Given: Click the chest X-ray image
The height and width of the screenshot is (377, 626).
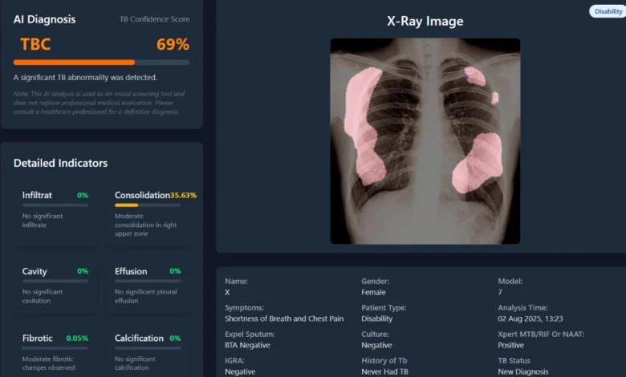Looking at the screenshot, I should (x=425, y=141).
